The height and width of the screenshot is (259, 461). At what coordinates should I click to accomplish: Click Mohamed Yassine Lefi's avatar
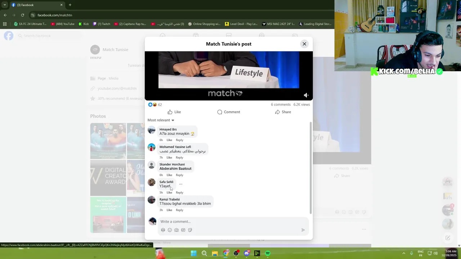[x=152, y=147]
